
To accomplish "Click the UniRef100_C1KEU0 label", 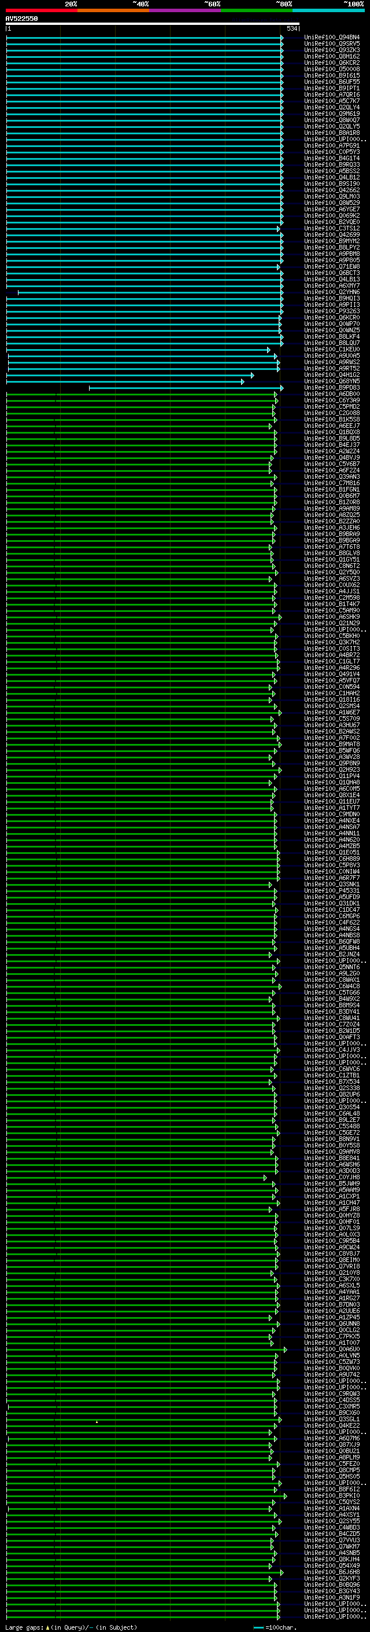I will click(x=332, y=349).
